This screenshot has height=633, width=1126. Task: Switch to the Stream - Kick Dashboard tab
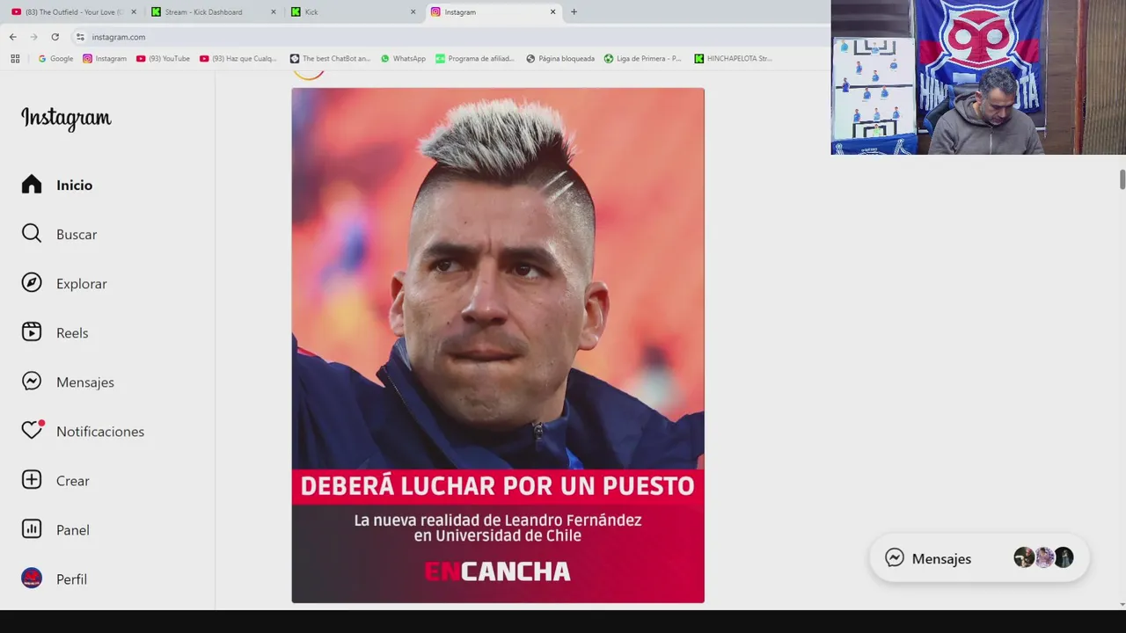[x=212, y=12]
